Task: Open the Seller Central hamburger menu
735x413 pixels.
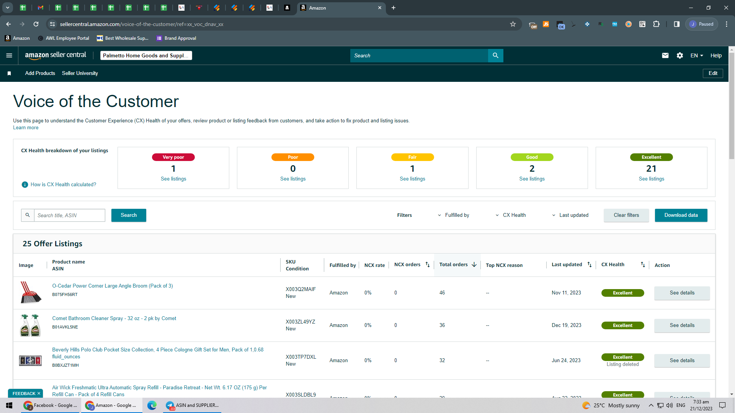Action: 9,55
